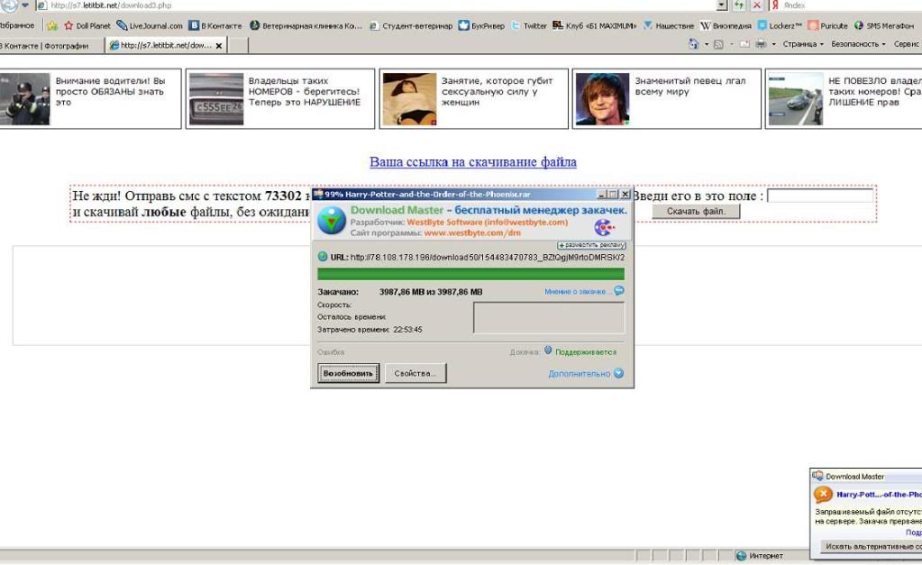Click the green download progress bar
Screen dimensions: 922x565
(x=471, y=274)
